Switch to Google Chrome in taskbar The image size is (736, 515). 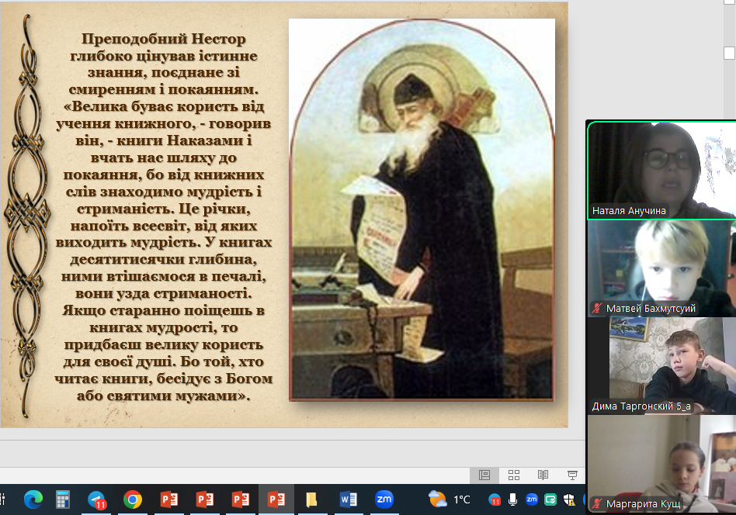[x=133, y=499]
